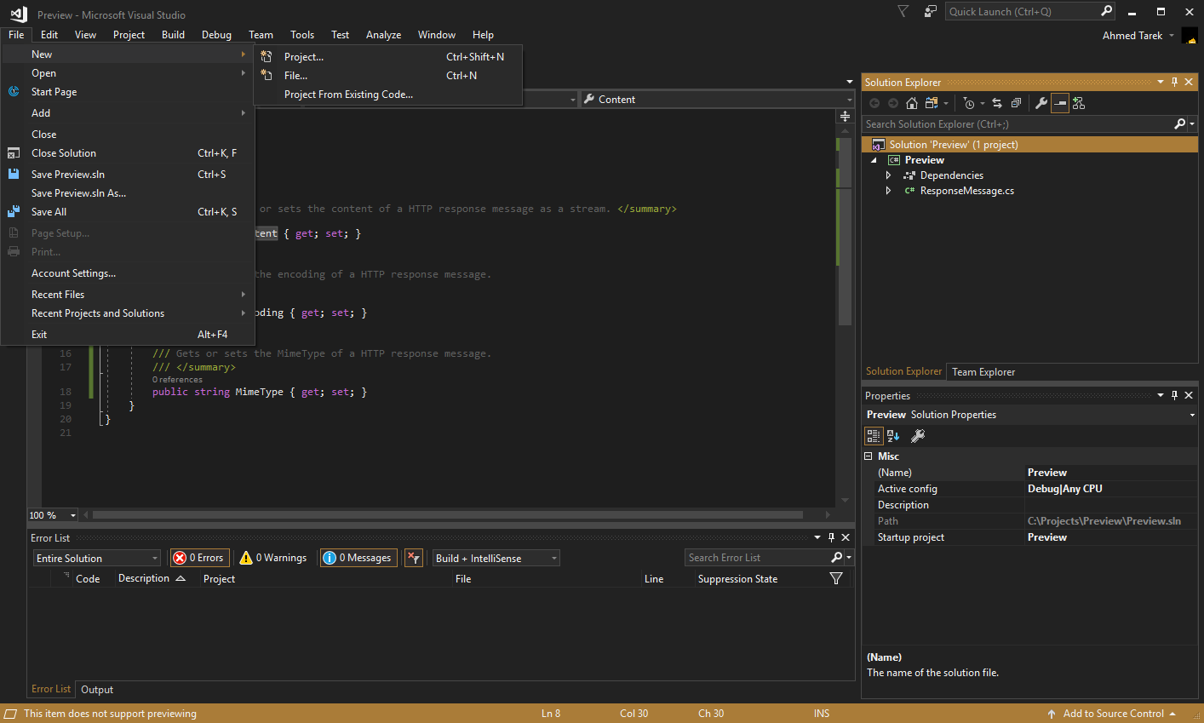Screen dimensions: 1204x723
Task: Click the editor split-window handle icon
Action: (x=845, y=117)
